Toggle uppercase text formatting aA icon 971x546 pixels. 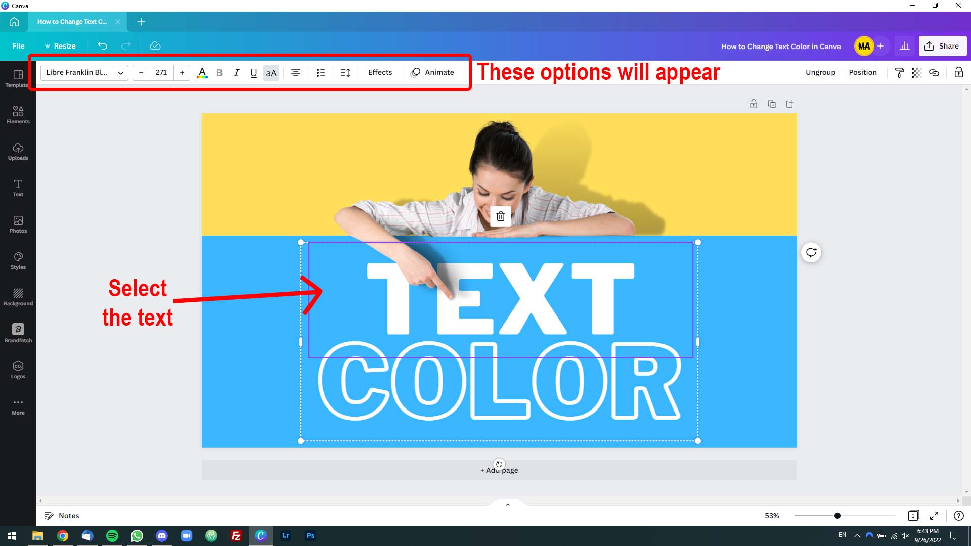point(270,72)
